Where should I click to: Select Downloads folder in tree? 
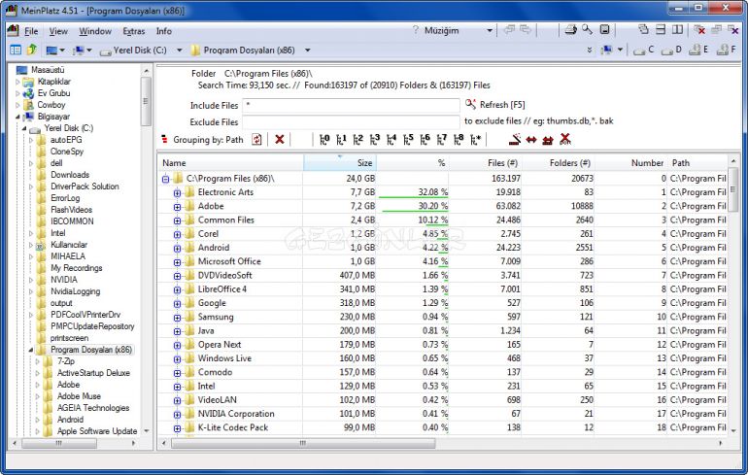[x=70, y=175]
